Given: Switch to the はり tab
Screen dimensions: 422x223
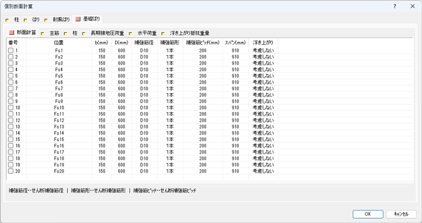Looking at the screenshot, I should [32, 19].
